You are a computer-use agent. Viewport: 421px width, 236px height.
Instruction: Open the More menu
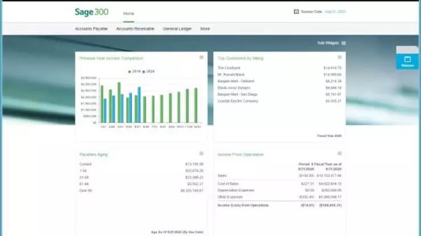[x=205, y=29]
